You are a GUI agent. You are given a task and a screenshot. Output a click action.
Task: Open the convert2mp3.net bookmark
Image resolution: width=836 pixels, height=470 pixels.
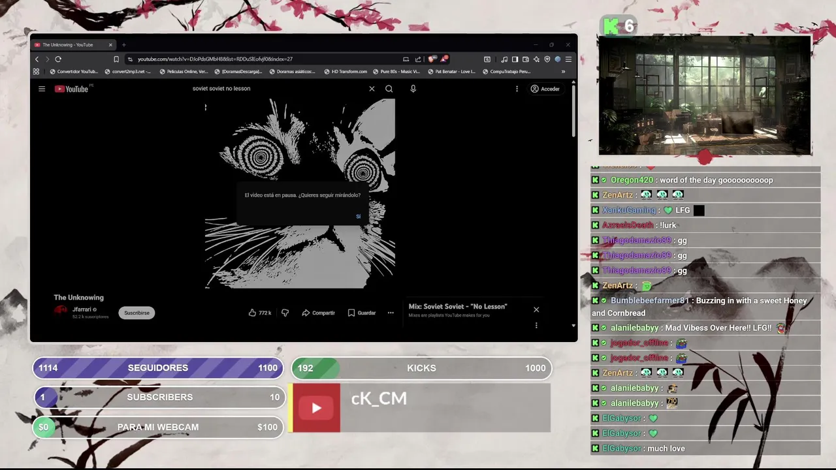[128, 72]
